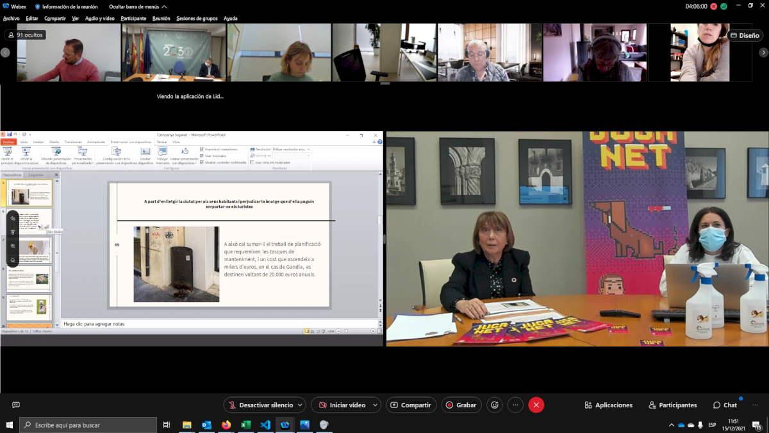The width and height of the screenshot is (769, 433).
Task: Open more options ellipsis in meeting controls
Action: (515, 405)
